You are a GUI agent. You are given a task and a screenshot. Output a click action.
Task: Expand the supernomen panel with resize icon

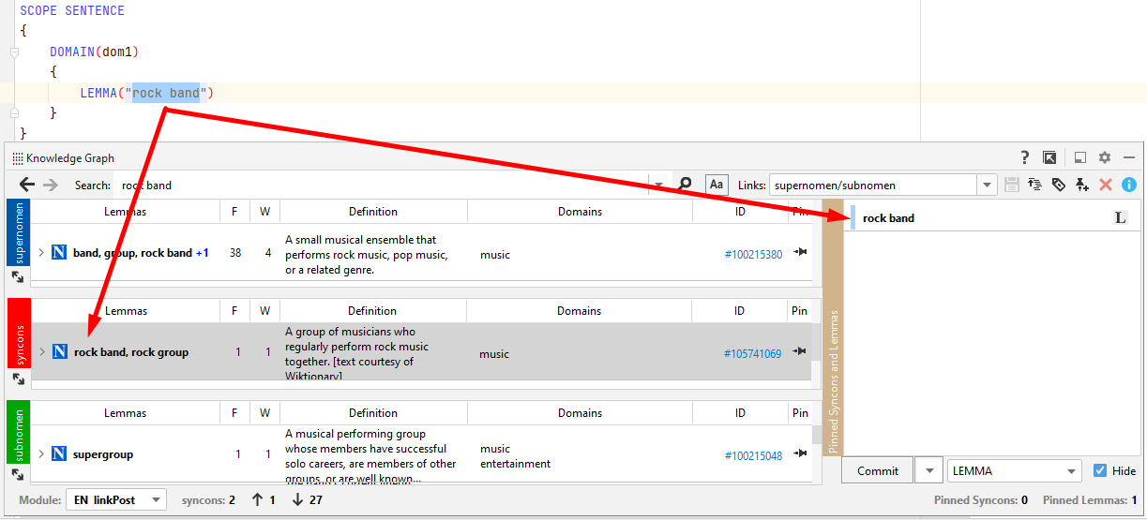coord(18,277)
